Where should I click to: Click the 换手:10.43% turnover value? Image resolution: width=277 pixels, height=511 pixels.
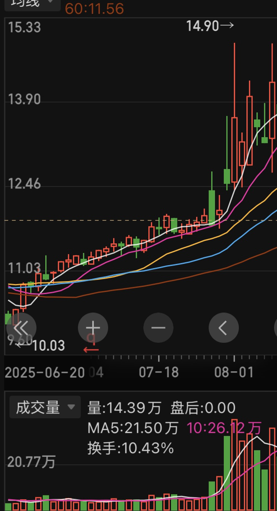pyautogui.click(x=131, y=448)
